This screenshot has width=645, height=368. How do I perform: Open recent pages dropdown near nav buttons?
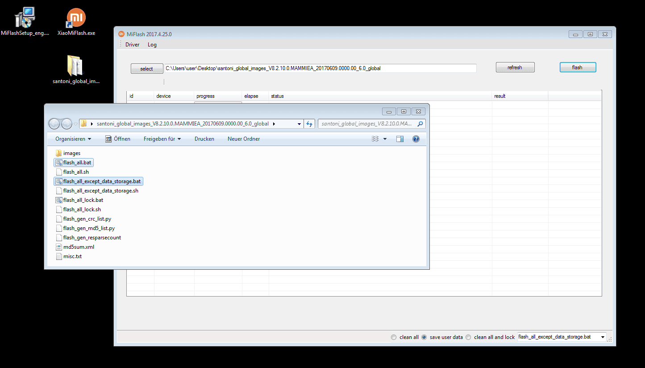(x=76, y=124)
